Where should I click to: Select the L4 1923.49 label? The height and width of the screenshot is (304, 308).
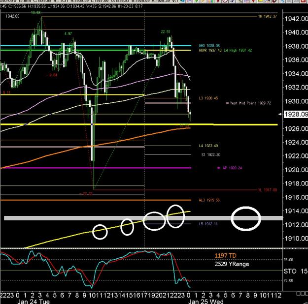[208, 146]
